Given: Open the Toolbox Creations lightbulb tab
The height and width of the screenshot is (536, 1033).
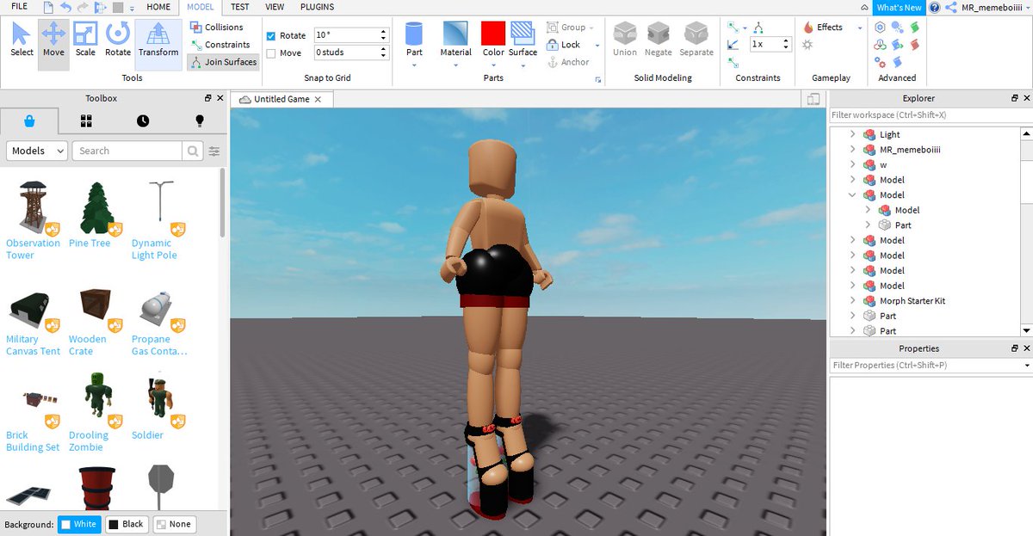Looking at the screenshot, I should click(200, 120).
